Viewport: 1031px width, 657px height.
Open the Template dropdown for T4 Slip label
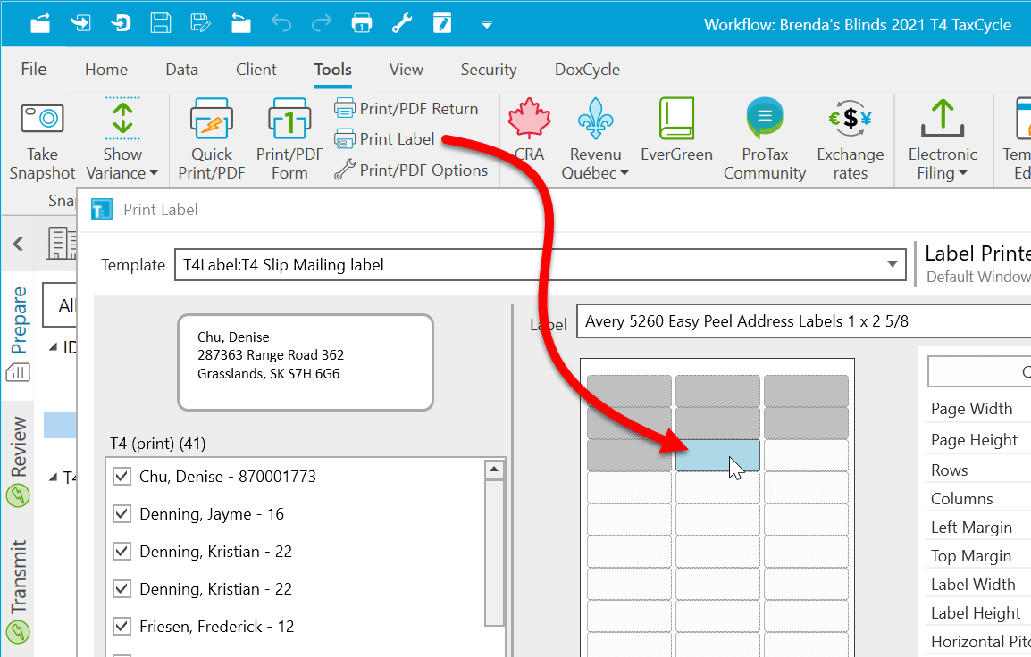pos(892,264)
